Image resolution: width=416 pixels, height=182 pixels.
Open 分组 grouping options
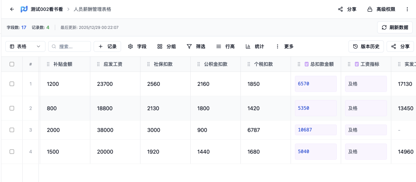(167, 46)
